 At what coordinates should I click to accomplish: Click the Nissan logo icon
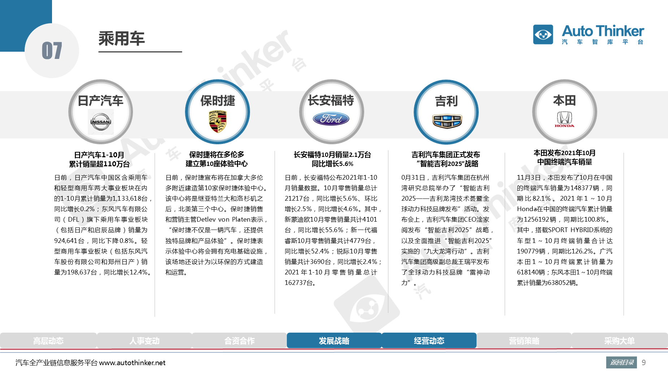pos(100,122)
